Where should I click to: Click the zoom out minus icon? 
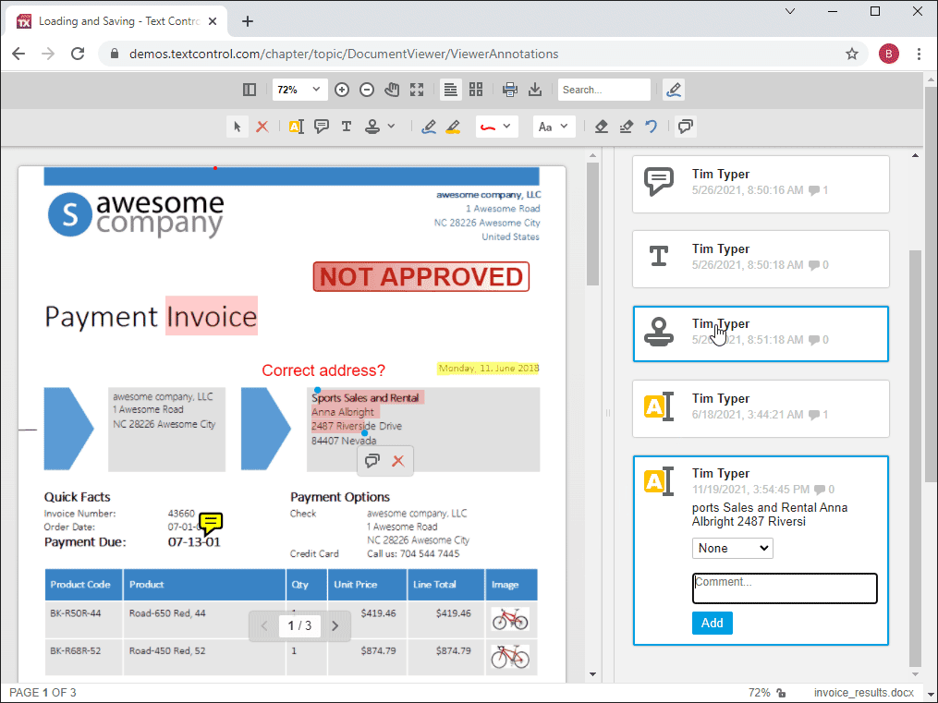tap(367, 90)
